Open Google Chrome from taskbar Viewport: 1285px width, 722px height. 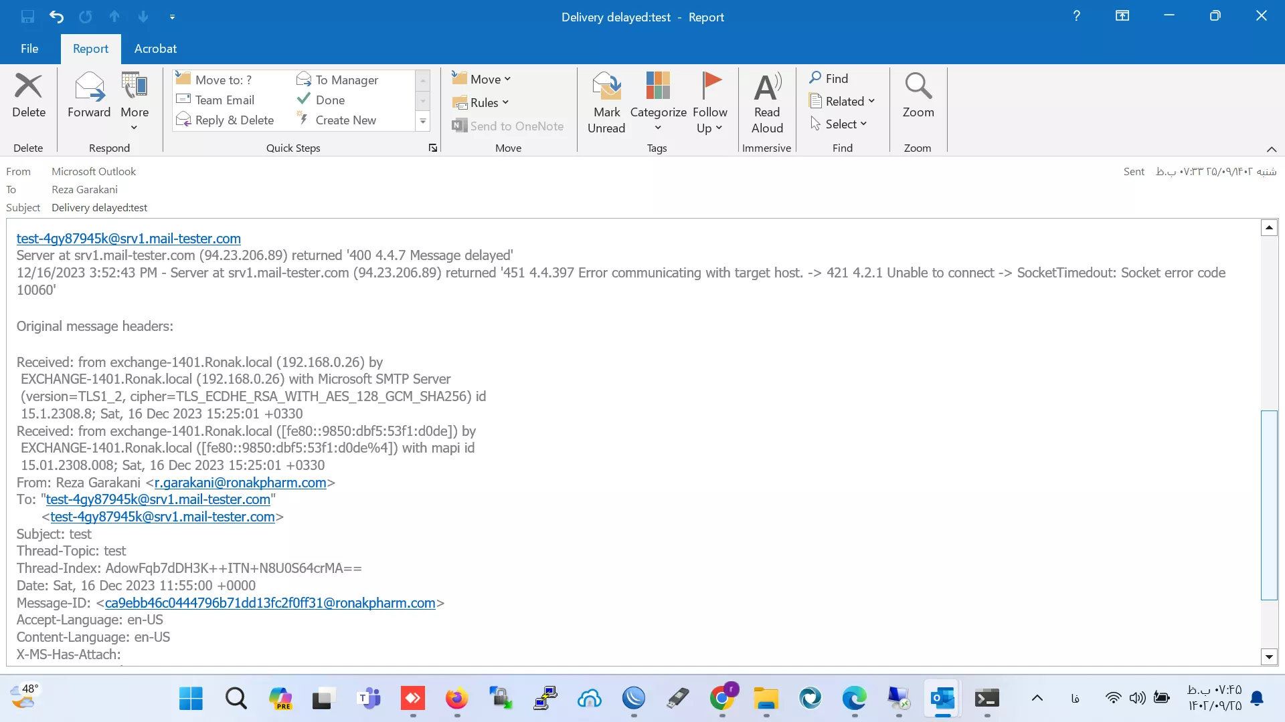(722, 699)
